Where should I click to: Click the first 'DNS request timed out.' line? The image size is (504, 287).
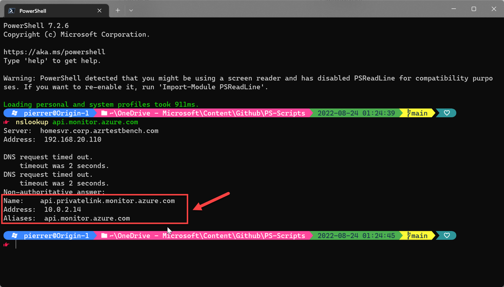(x=48, y=157)
